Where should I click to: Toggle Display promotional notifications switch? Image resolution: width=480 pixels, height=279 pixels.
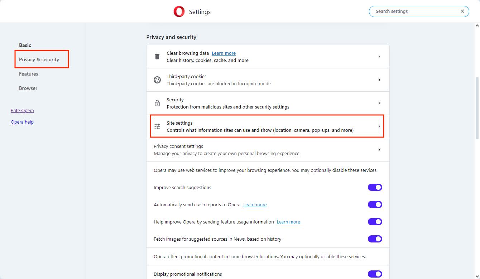375,274
